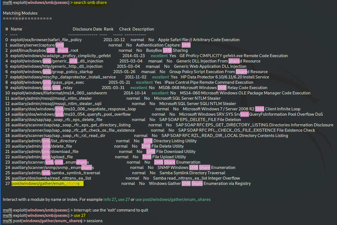337x225 pixels.
Task: Click green 'use post/windows/gather/enum_shares' example text
Action: click(x=173, y=200)
